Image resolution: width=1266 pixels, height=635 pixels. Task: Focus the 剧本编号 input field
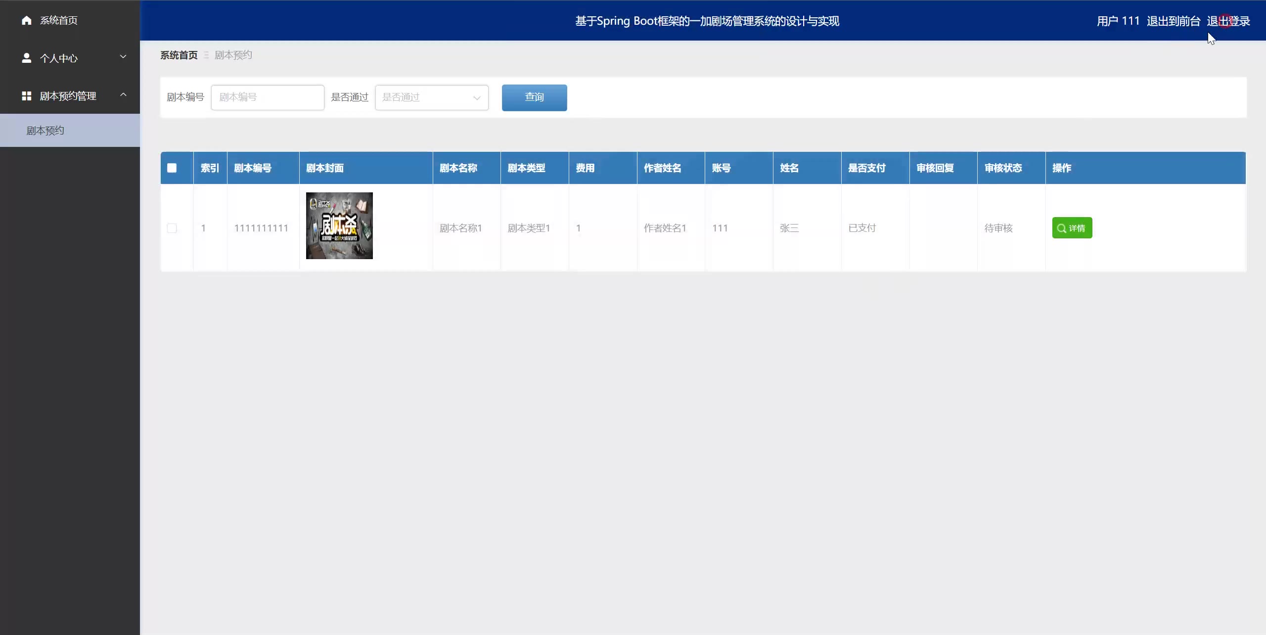pos(267,97)
